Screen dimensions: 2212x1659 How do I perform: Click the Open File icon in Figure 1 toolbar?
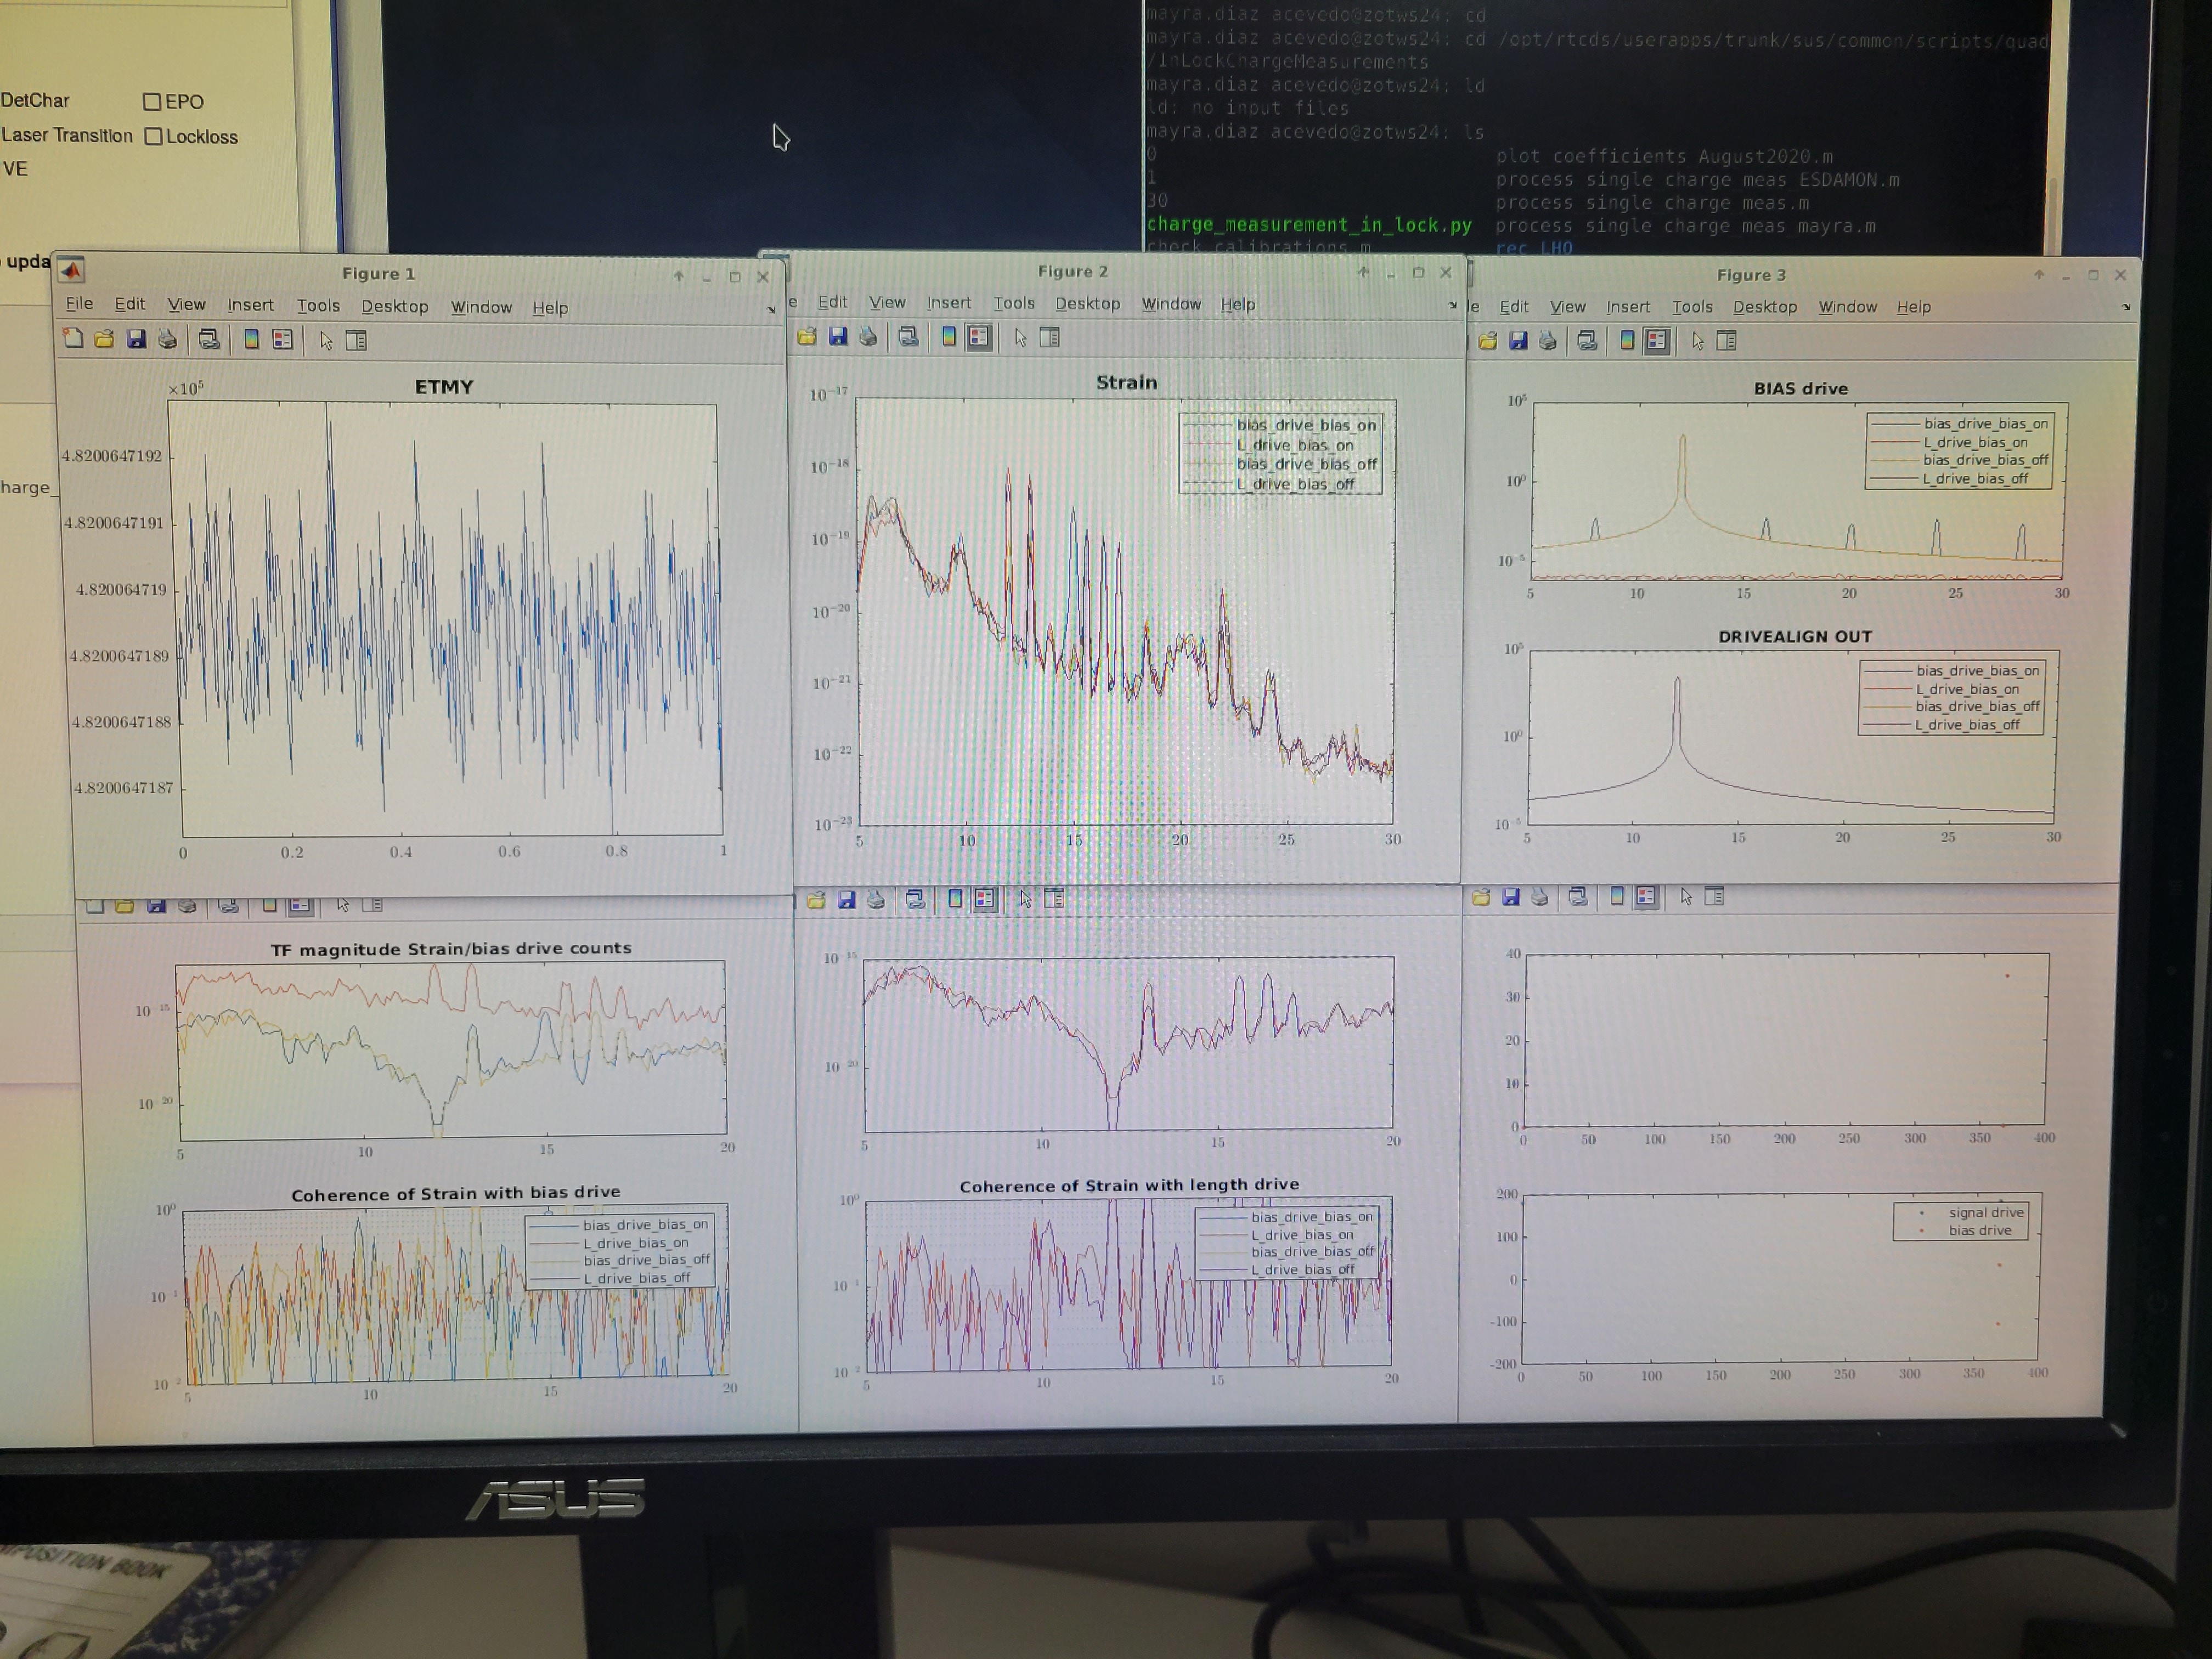(x=104, y=339)
